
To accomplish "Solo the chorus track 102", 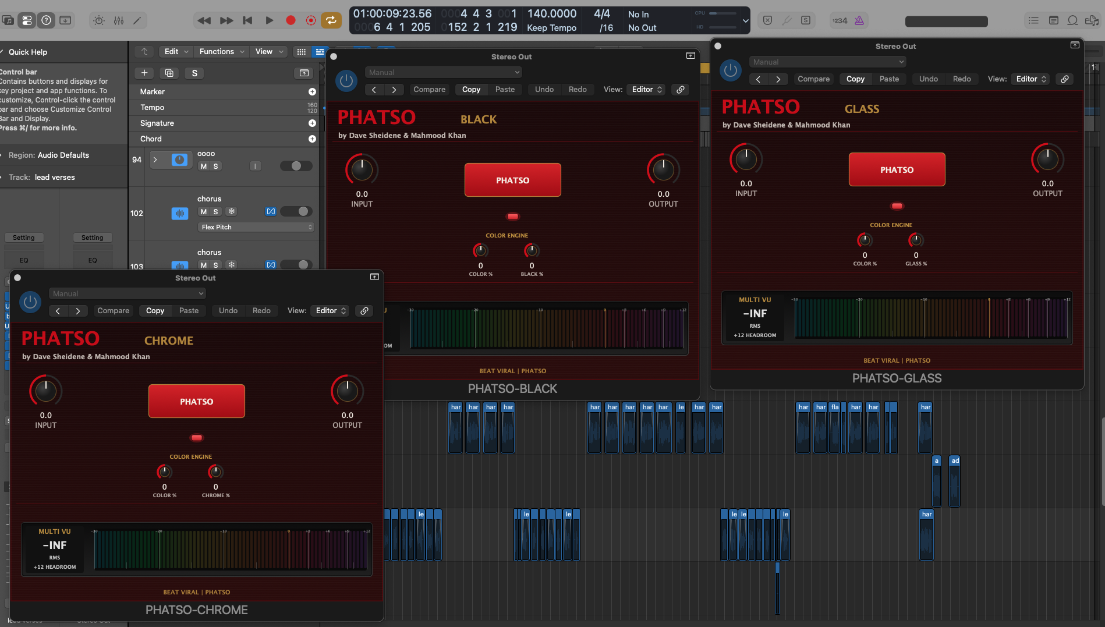I will coord(215,211).
